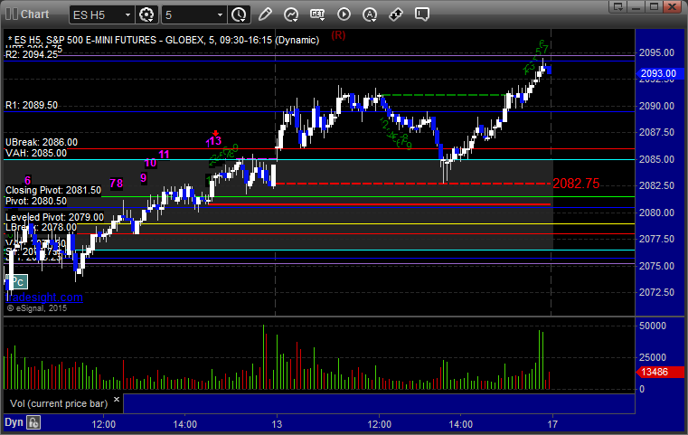Click the 2095.00 price axis label
The image size is (688, 435).
tap(656, 52)
